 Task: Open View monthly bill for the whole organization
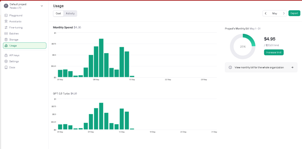pyautogui.click(x=261, y=67)
